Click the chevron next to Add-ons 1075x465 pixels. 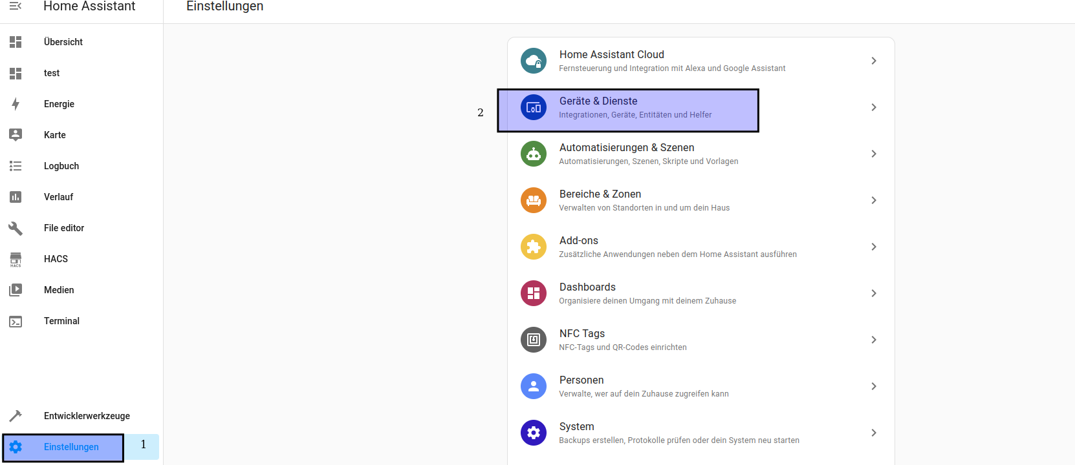coord(873,247)
